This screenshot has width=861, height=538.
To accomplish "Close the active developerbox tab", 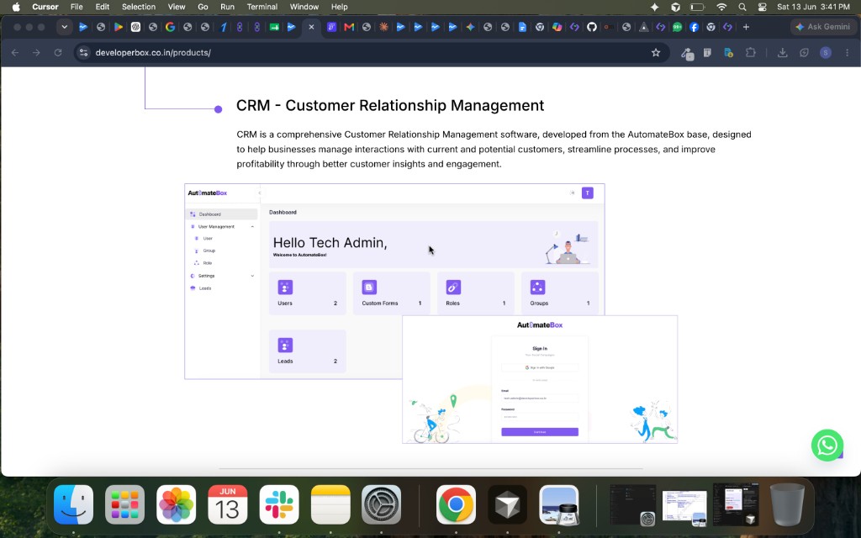I will pyautogui.click(x=311, y=27).
